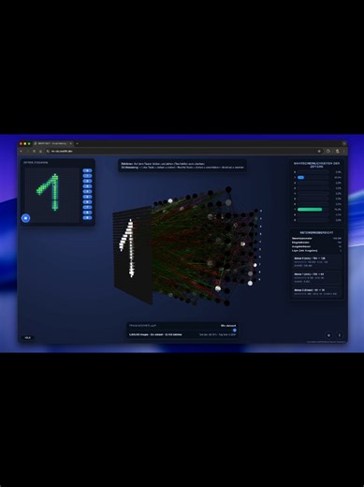Reload the page with the browser refresh icon
The width and height of the screenshot is (364, 487).
pos(34,151)
